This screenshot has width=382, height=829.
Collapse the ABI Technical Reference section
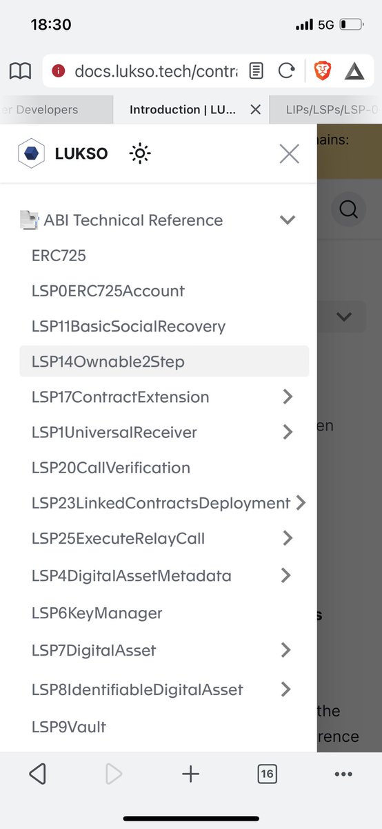[287, 220]
